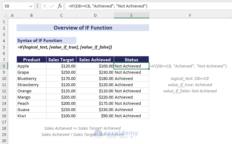Viewport: 232px width, 144px height.
Task: Click the $180.00 sales achieved cell
Action: pos(95,78)
